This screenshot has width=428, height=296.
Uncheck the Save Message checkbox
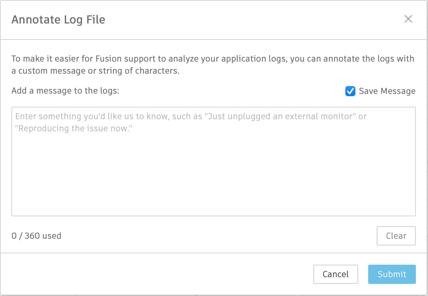tap(350, 91)
